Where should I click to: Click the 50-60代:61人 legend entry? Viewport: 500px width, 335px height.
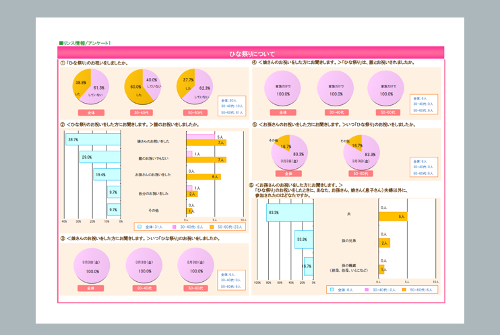coord(232,112)
